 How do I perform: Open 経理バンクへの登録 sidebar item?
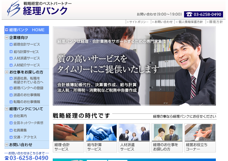pyautogui.click(x=28, y=88)
